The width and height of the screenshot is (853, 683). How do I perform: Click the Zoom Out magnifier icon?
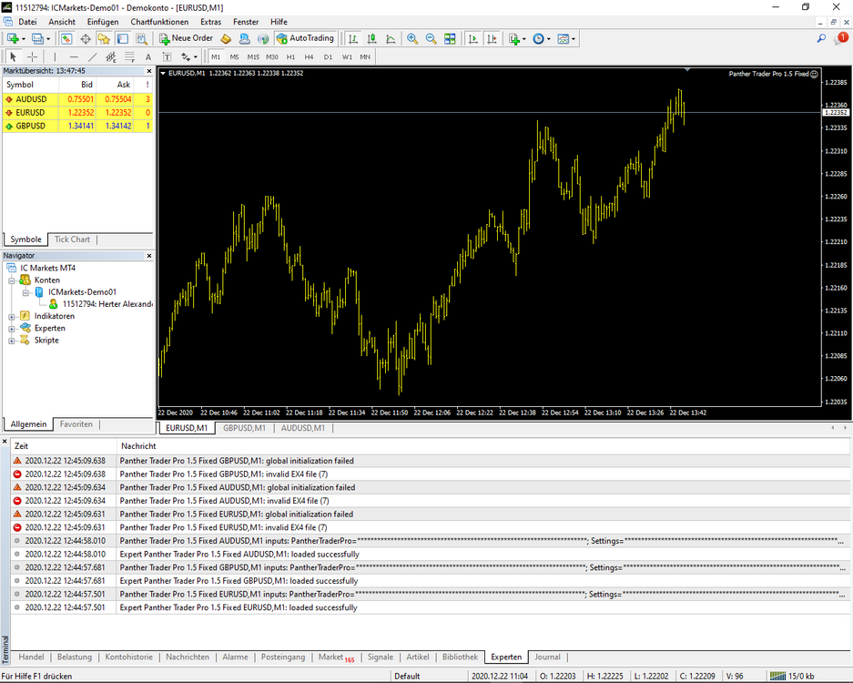click(x=431, y=38)
